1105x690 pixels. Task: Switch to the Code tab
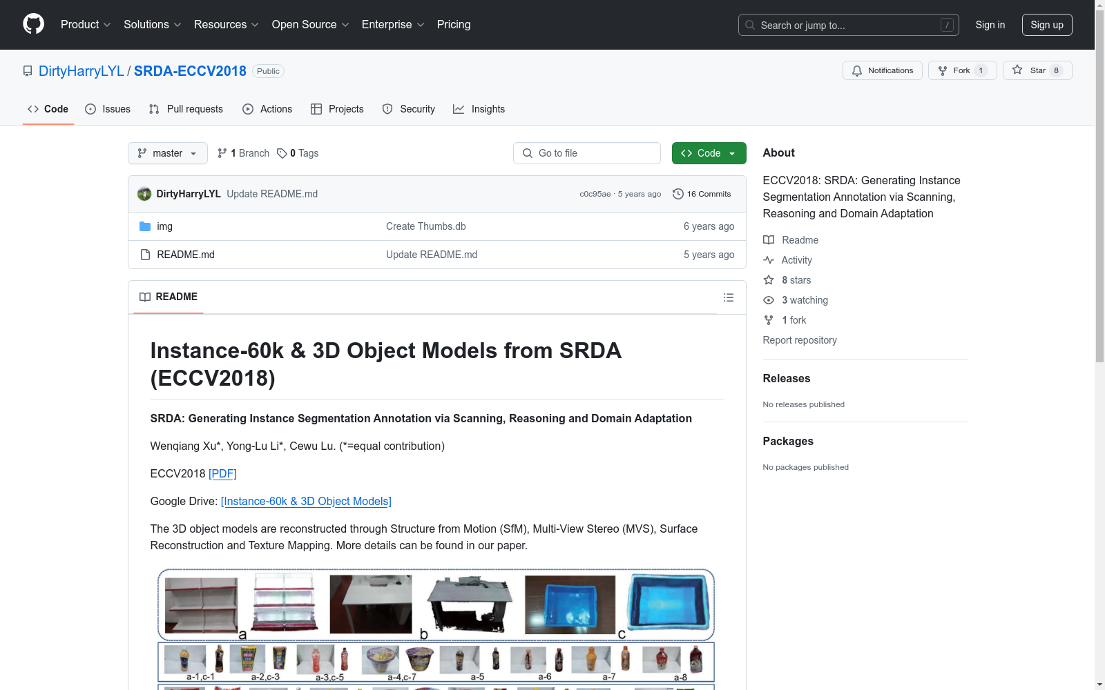point(48,109)
